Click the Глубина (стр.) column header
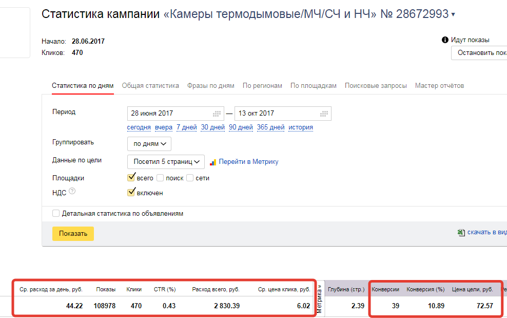The image size is (507, 318). point(346,290)
